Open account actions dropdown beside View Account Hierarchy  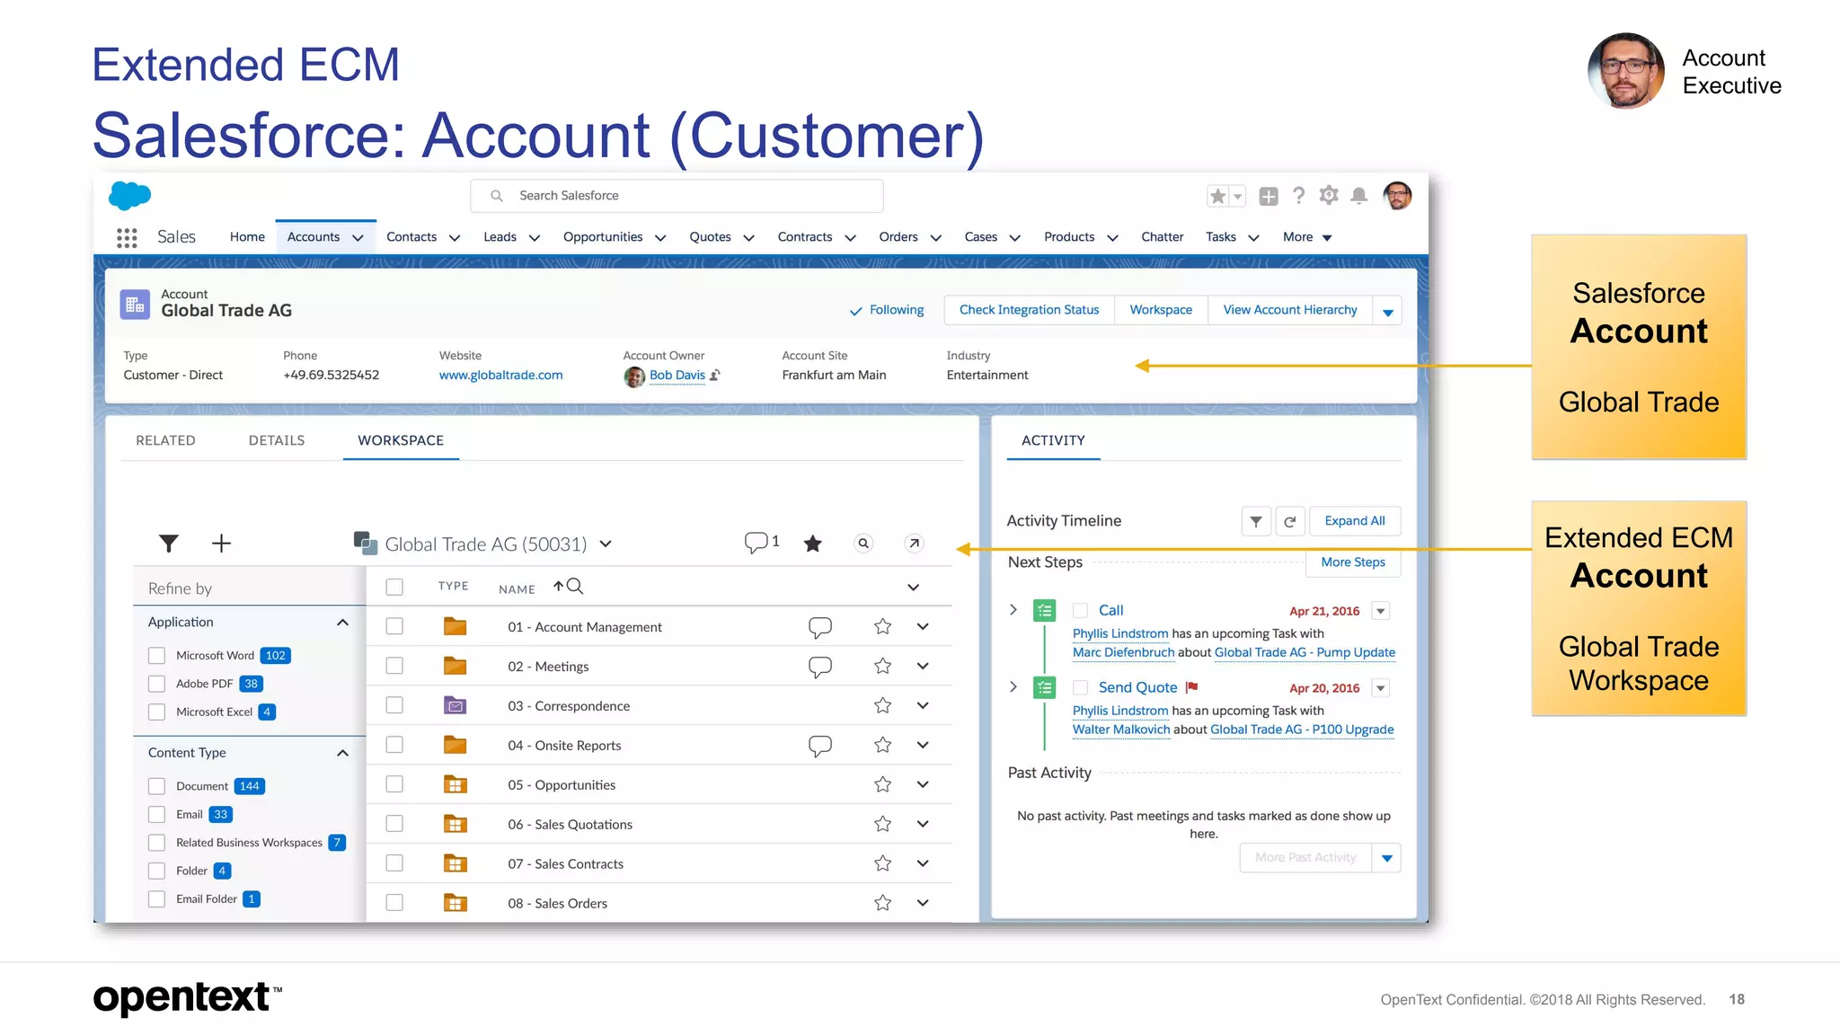coord(1387,311)
